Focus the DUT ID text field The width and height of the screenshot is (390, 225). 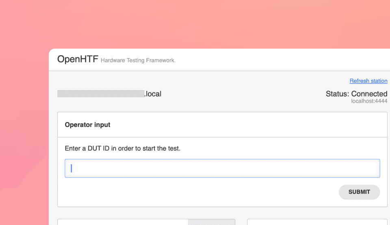coord(222,168)
